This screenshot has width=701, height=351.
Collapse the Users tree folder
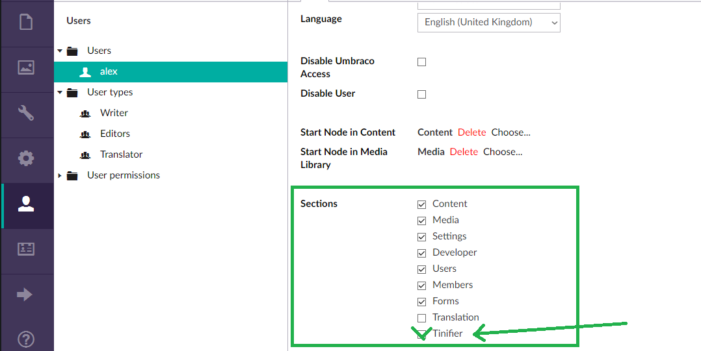point(60,51)
